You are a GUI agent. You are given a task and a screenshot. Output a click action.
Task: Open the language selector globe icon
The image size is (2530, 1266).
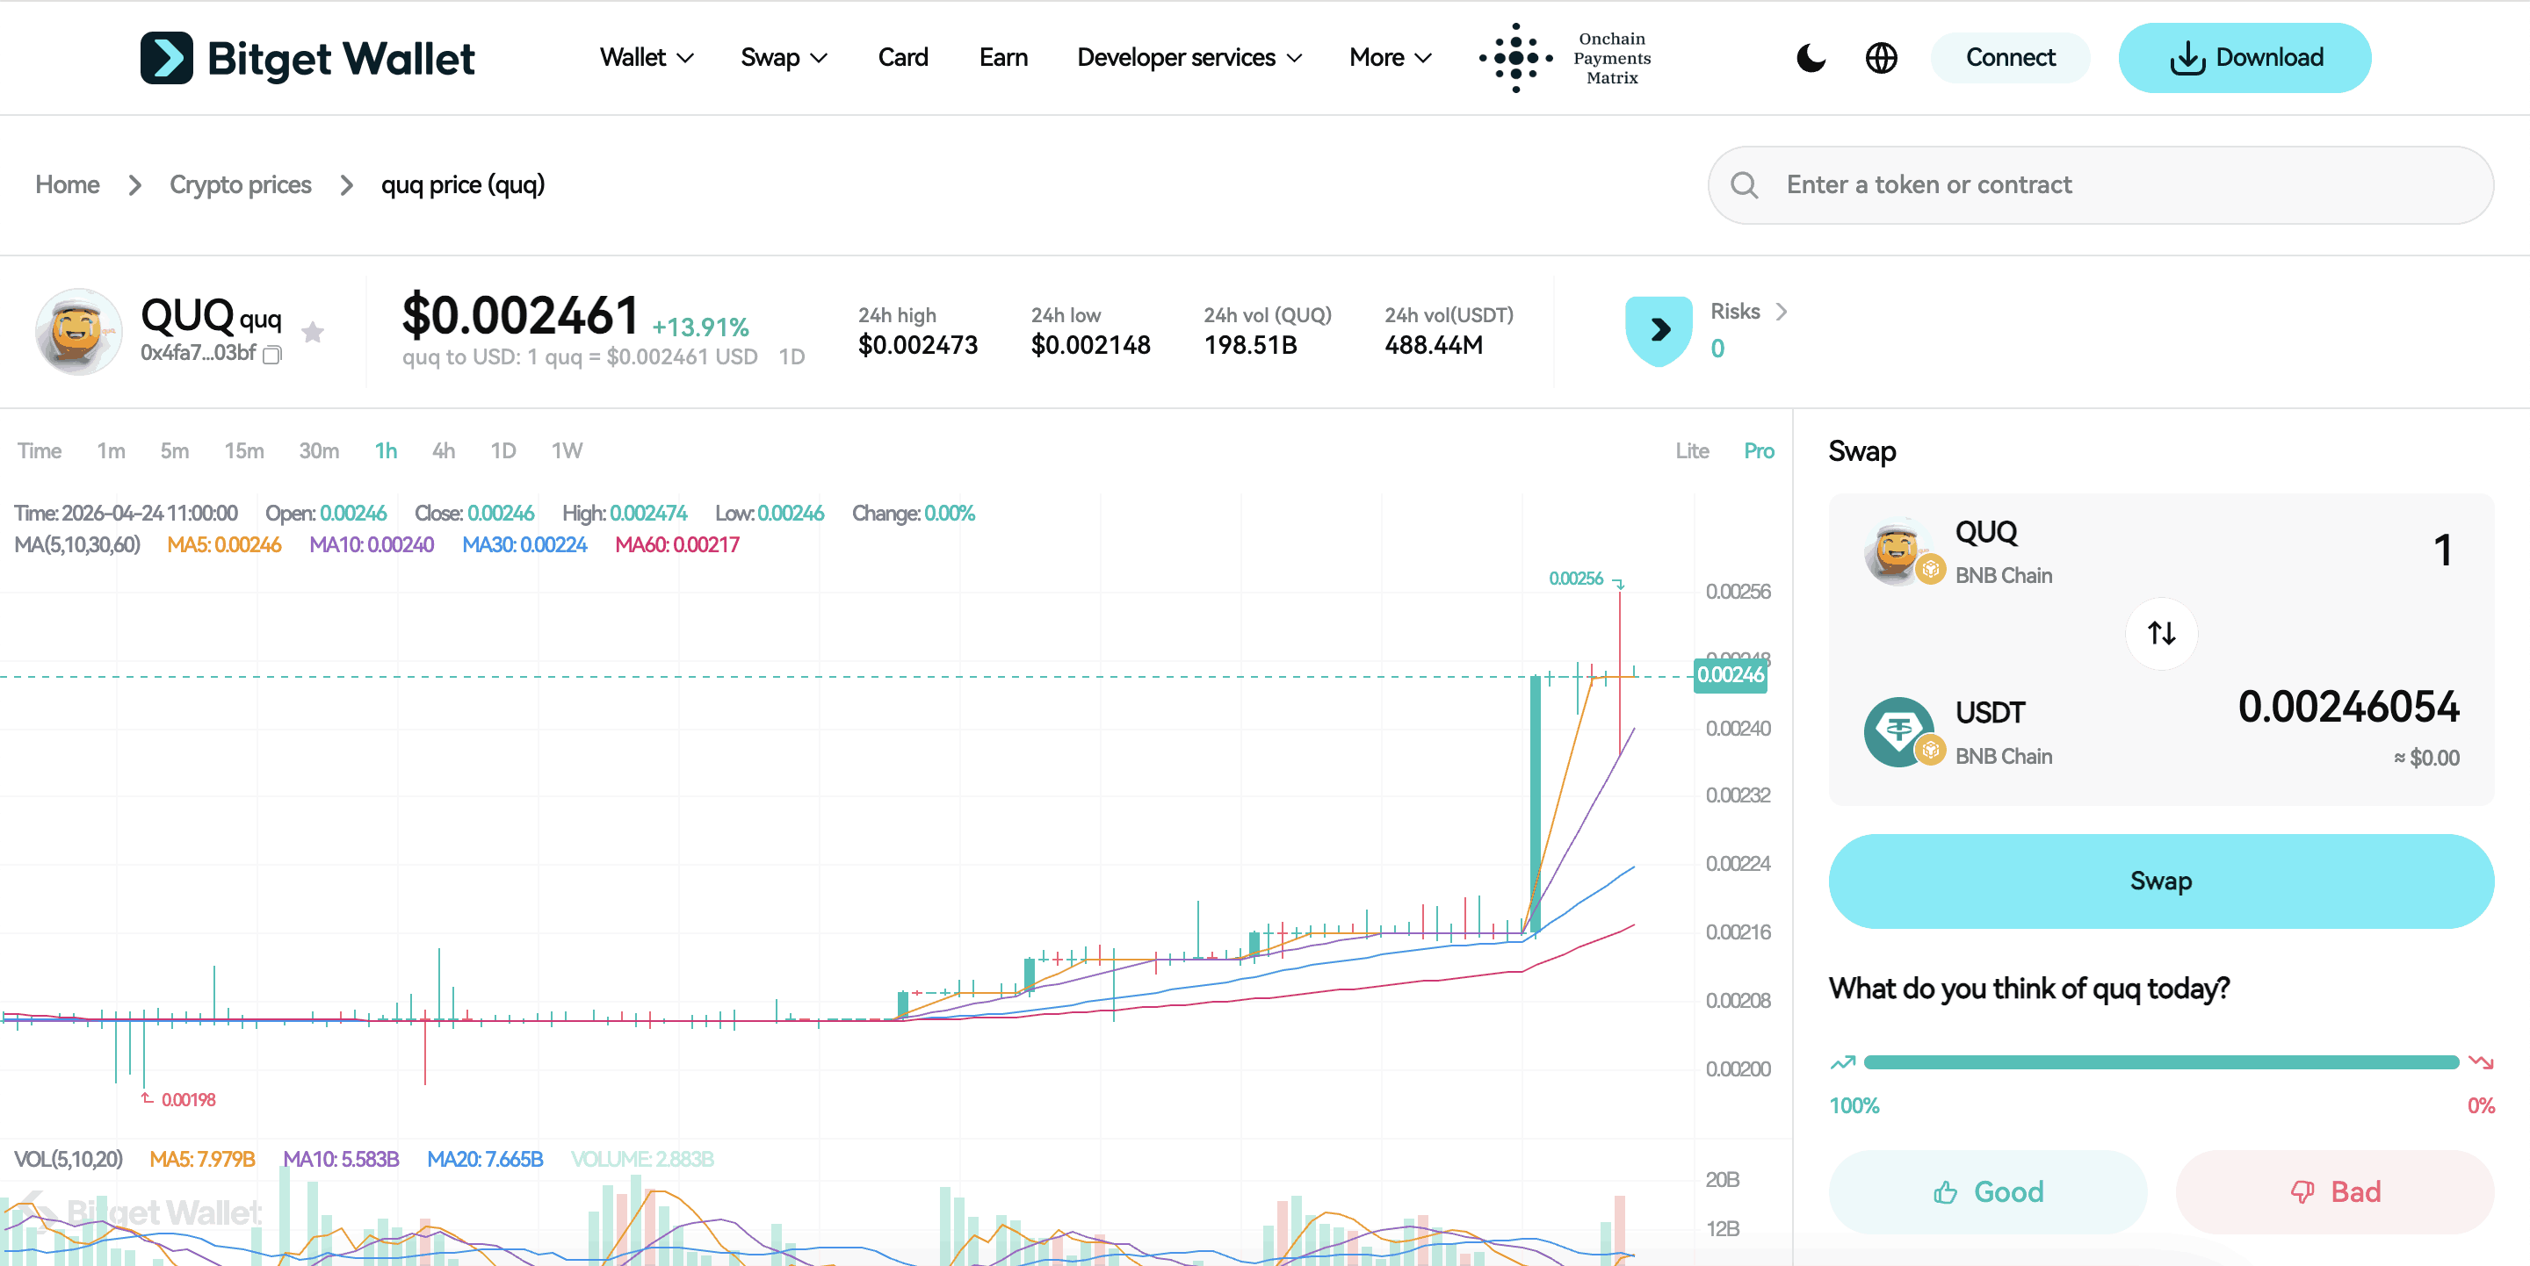click(x=1880, y=58)
